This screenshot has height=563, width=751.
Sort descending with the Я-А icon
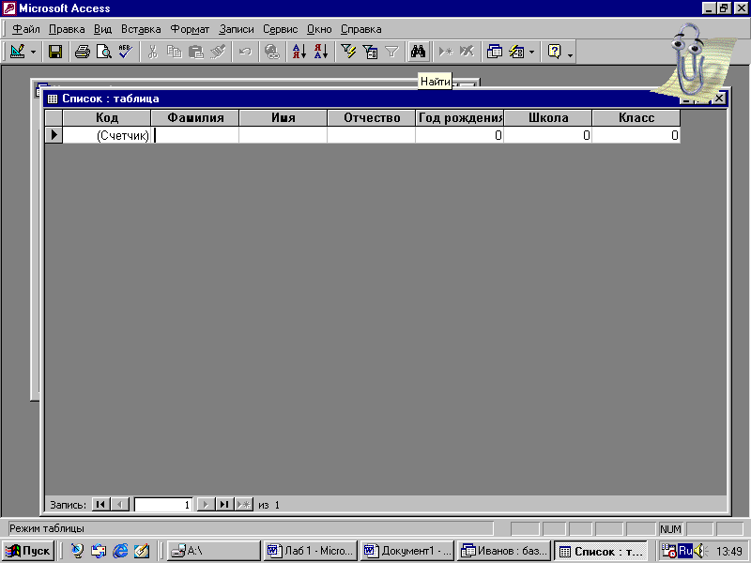[321, 52]
